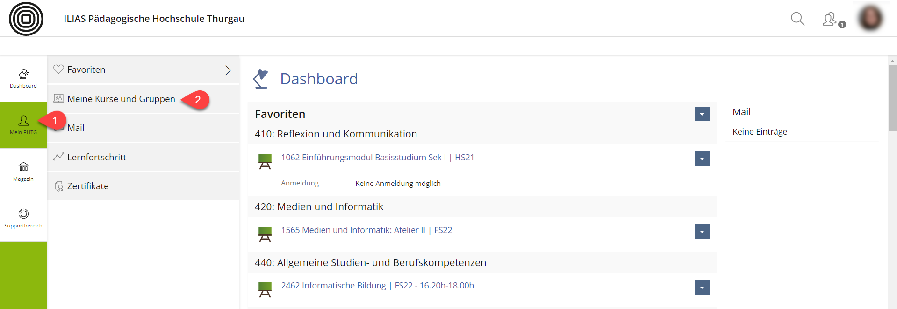
Task: Go to Dashboard in sidebar
Action: pos(23,79)
